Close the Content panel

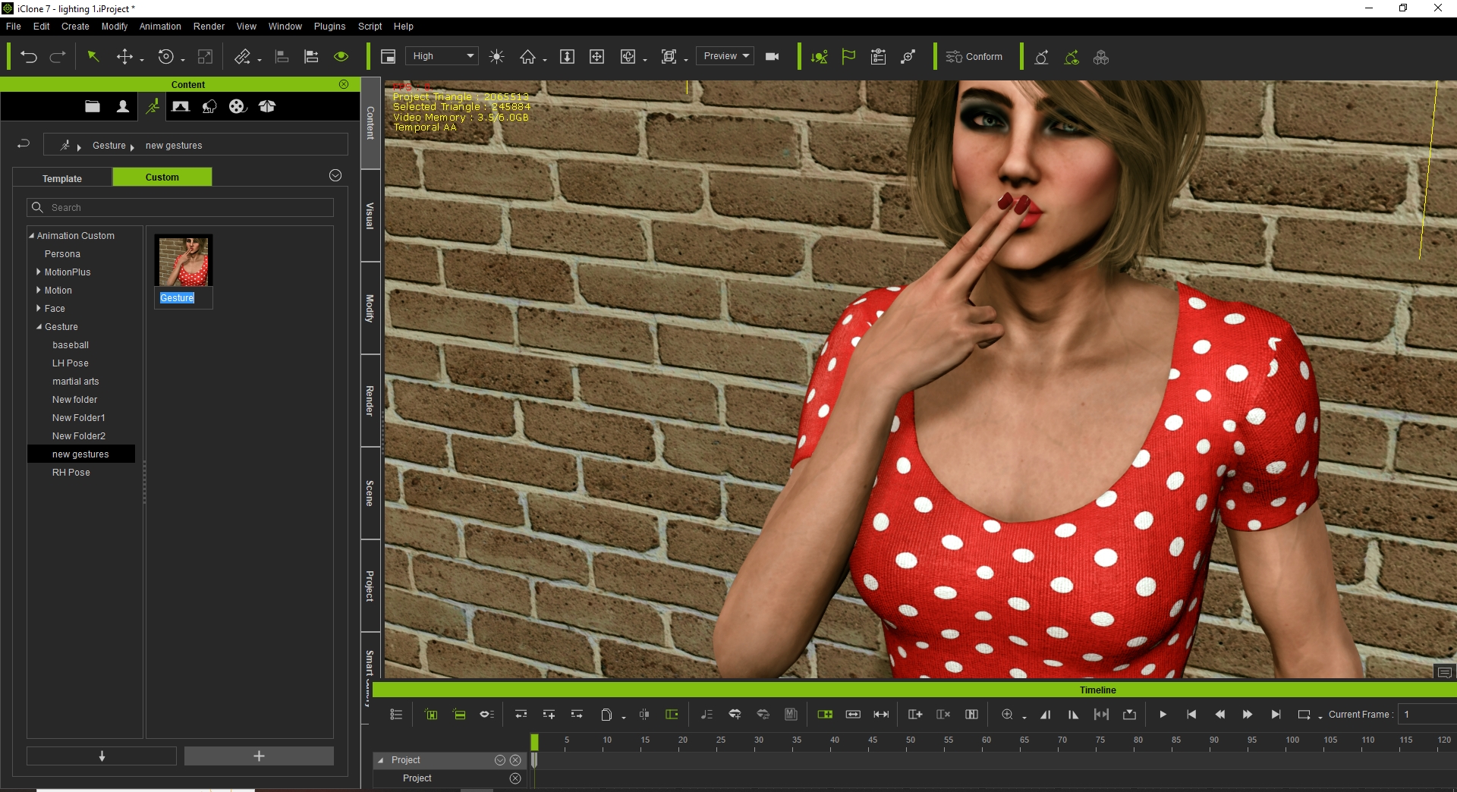[x=344, y=84]
